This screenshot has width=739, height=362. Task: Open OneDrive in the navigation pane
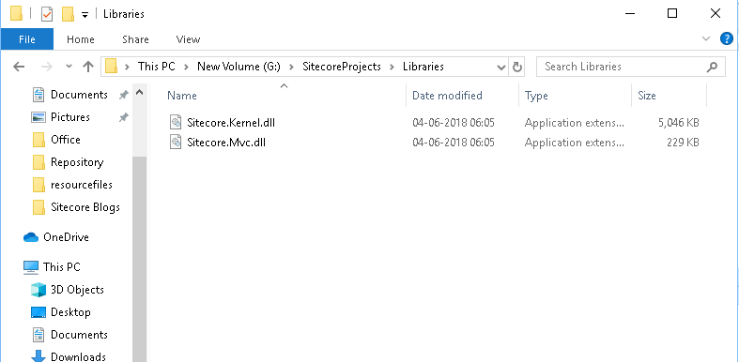point(66,237)
